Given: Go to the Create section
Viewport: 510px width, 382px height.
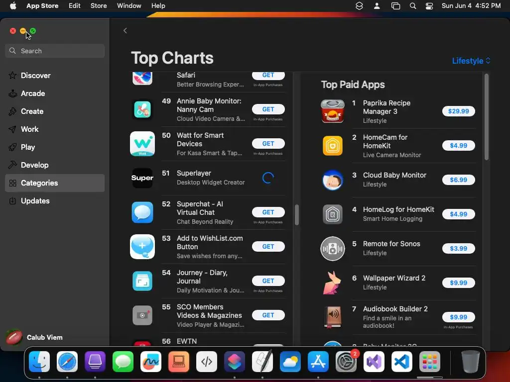Looking at the screenshot, I should point(55,111).
